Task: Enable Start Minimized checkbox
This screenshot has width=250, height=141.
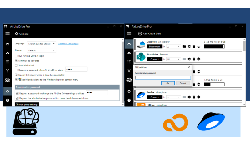Action: 16,65
